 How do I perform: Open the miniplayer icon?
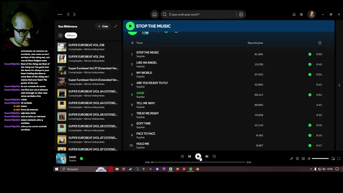click(333, 158)
